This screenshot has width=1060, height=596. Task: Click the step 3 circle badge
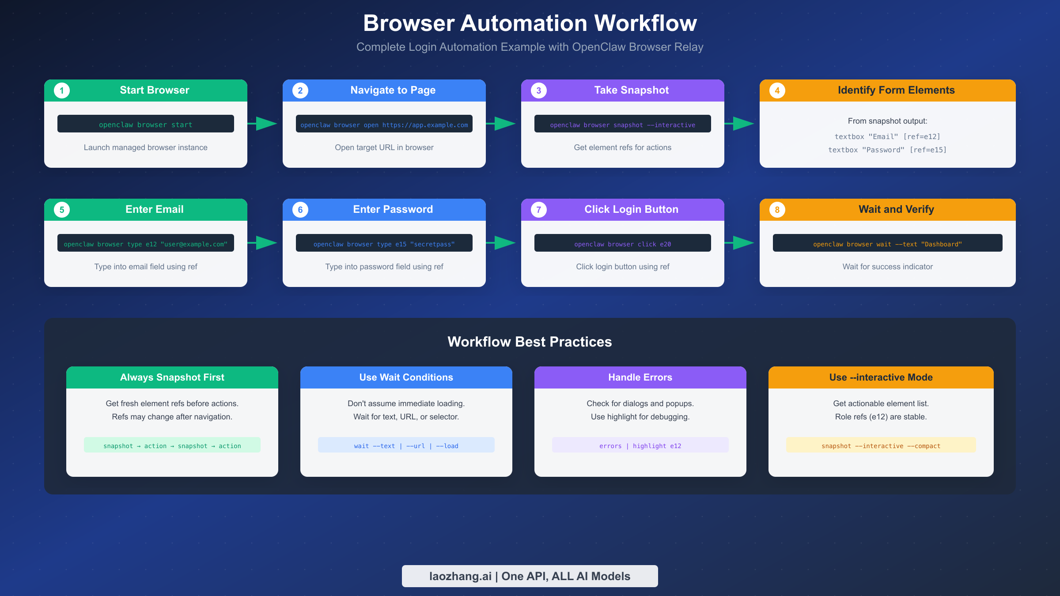point(539,90)
